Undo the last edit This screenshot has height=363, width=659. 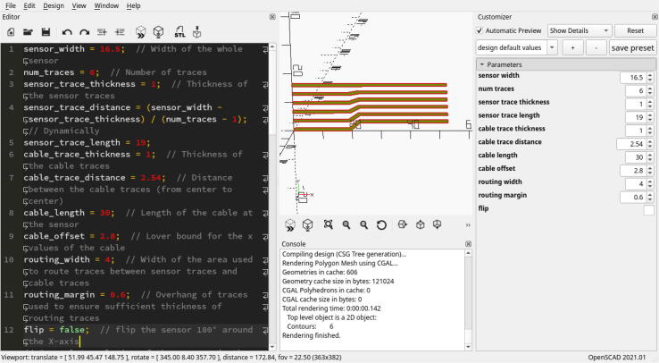coord(67,32)
